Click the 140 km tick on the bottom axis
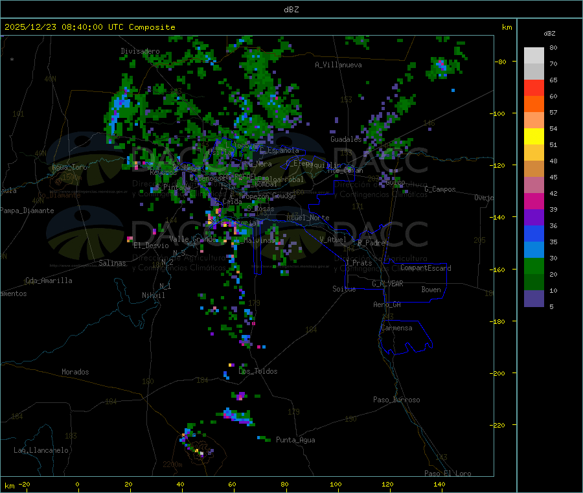 [x=439, y=484]
